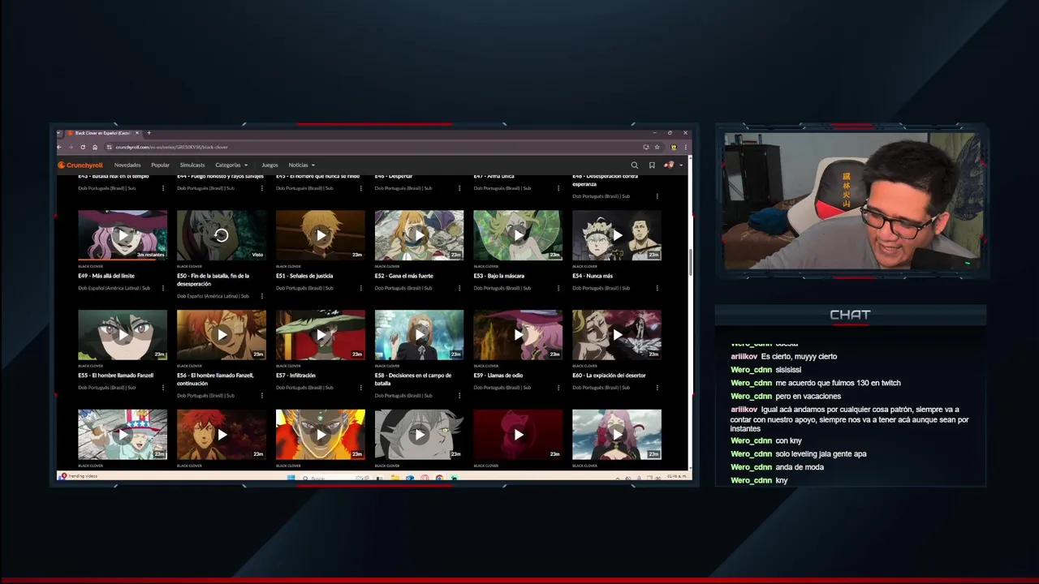This screenshot has width=1039, height=584.
Task: Open the Simulcasts menu item
Action: tap(192, 165)
